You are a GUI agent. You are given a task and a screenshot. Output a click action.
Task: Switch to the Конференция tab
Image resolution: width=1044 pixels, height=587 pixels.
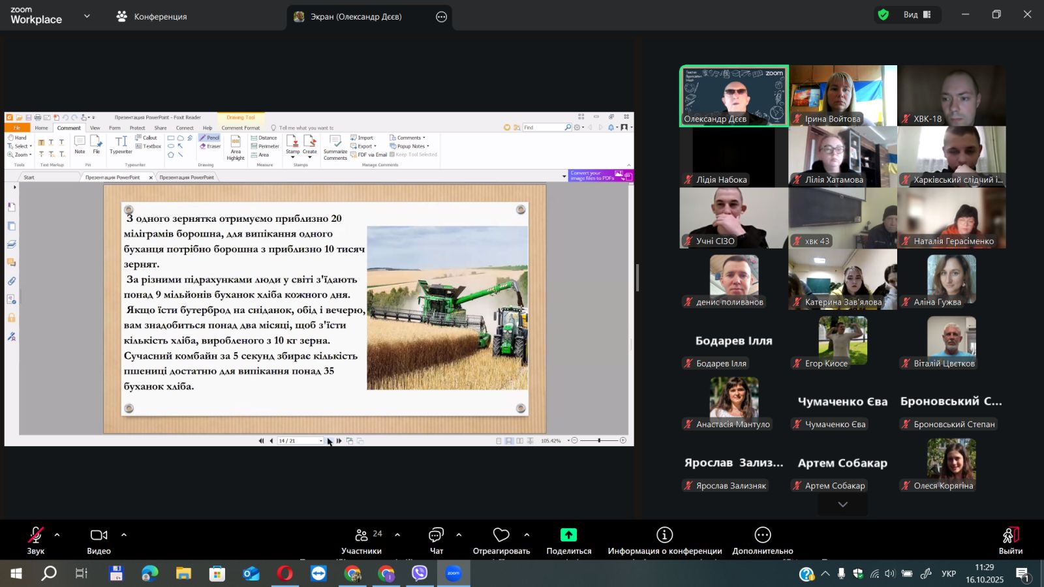coord(152,17)
